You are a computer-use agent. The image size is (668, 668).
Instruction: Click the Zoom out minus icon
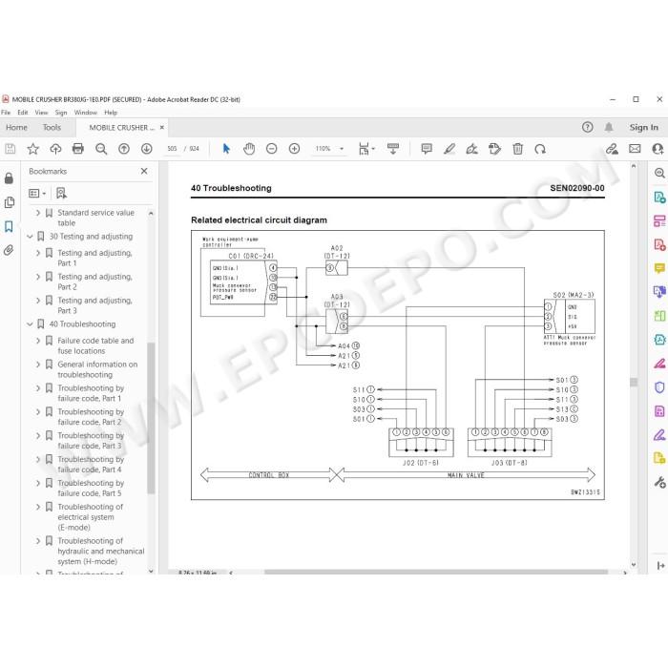point(271,149)
